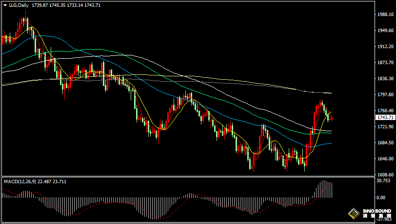Select the highest candlestick near the 1988 peak
Viewport: 396px width, 224px height.
25,20
